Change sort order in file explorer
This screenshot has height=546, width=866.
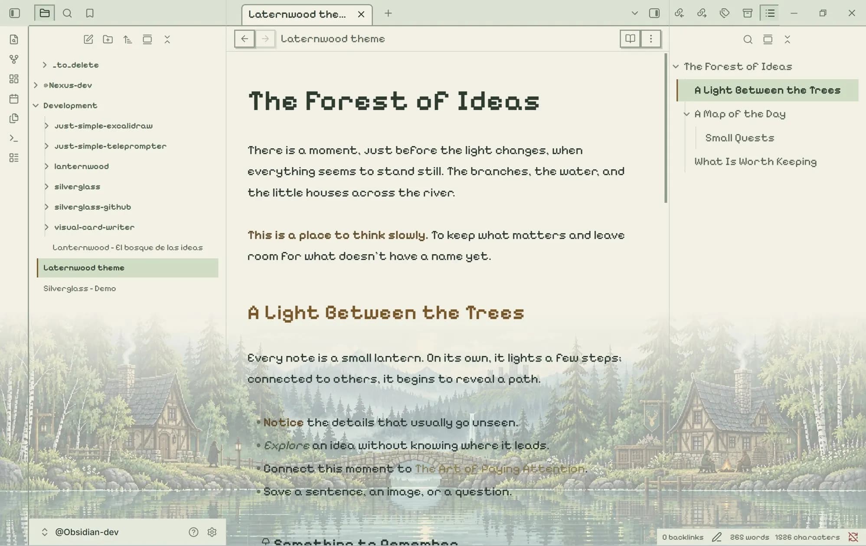[x=127, y=39]
